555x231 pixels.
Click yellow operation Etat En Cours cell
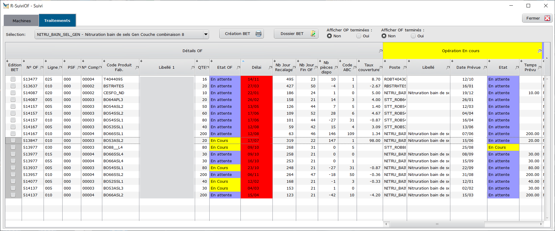(503, 147)
